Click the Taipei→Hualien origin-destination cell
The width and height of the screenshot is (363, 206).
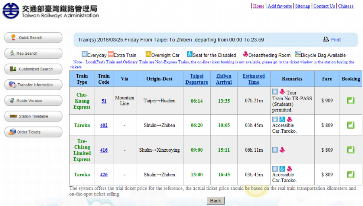click(159, 101)
